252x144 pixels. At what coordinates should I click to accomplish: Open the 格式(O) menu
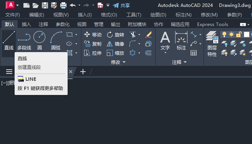pos(109,15)
